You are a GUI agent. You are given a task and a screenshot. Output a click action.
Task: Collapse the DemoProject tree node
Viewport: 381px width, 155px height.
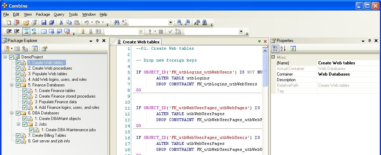pos(5,57)
